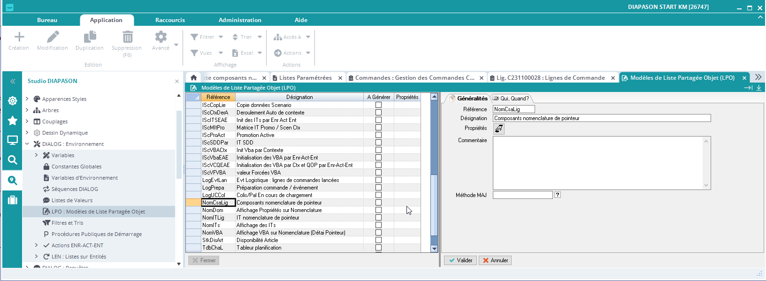
Task: Click the Désignation input field
Action: (601, 118)
